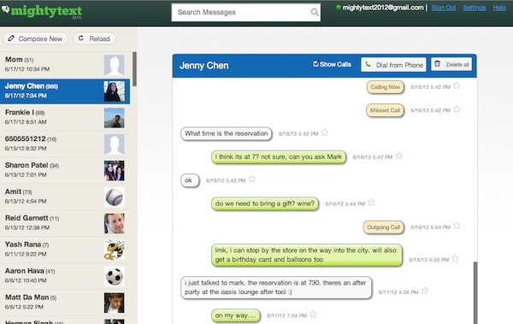Star the 'What time is the reservation' message

[x=325, y=133]
